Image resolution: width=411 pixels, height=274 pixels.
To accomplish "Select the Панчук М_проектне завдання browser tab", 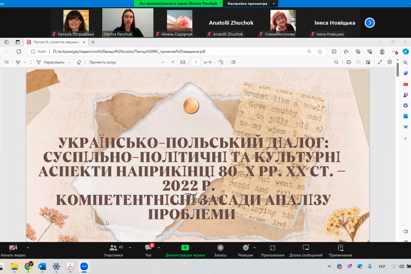I will click(x=55, y=42).
